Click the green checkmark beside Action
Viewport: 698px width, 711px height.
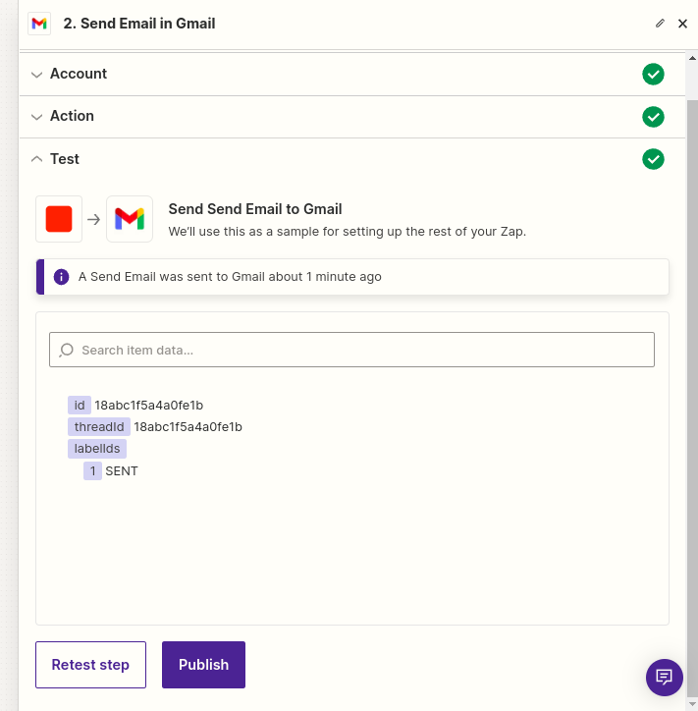(653, 117)
